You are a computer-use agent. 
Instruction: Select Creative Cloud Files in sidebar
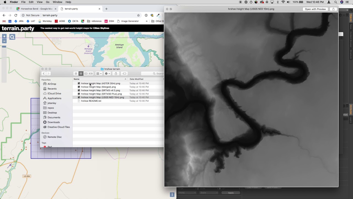tap(58, 127)
